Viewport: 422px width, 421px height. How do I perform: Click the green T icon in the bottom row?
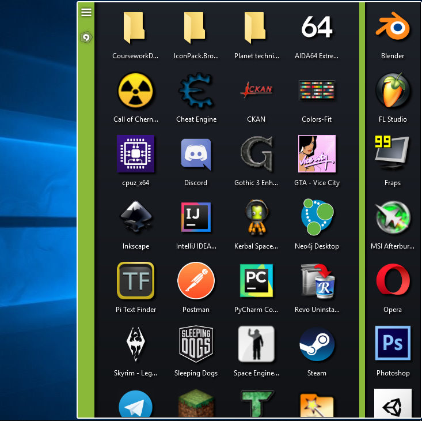[x=257, y=404]
